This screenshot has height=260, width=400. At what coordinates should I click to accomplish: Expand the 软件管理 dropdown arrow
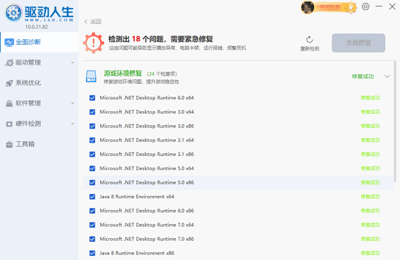(73, 103)
